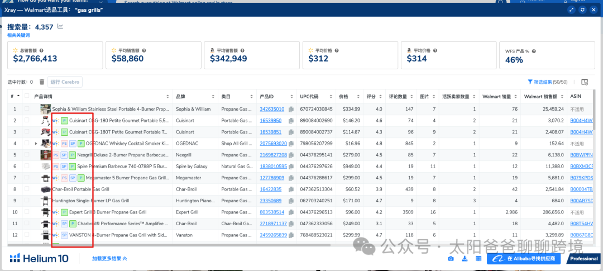Select checkbox for row 5 Nexgrill
Image resolution: width=603 pixels, height=271 pixels.
click(x=27, y=155)
